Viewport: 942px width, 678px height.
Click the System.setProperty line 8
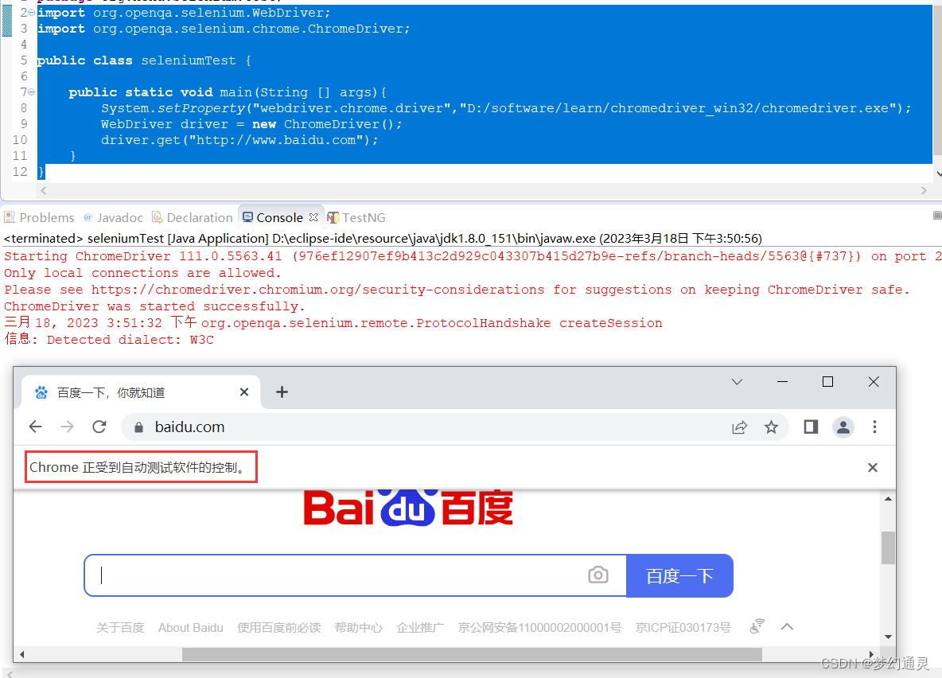(506, 108)
